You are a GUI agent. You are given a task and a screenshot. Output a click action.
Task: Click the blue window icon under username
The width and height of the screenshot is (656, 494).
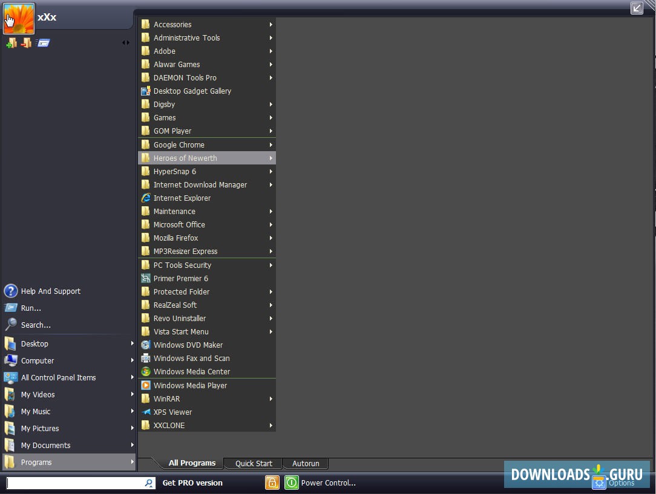[43, 43]
